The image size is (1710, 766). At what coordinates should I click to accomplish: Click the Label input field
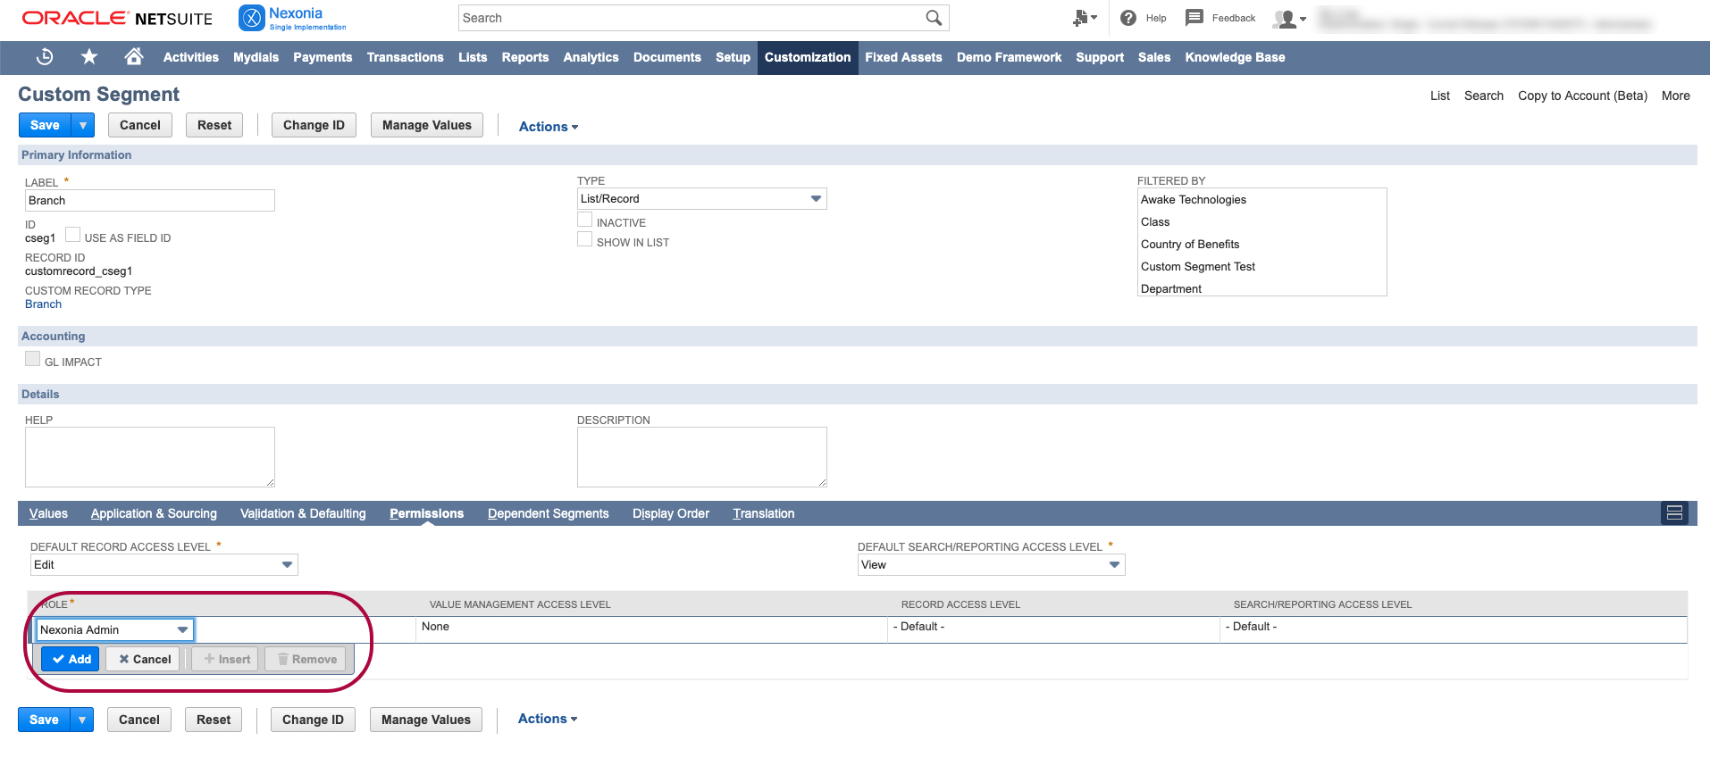(x=150, y=200)
